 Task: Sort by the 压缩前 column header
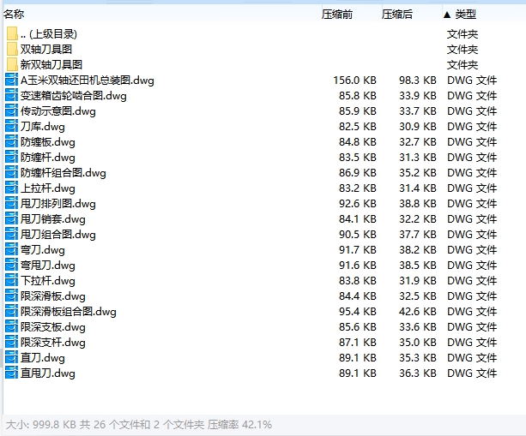pos(337,14)
